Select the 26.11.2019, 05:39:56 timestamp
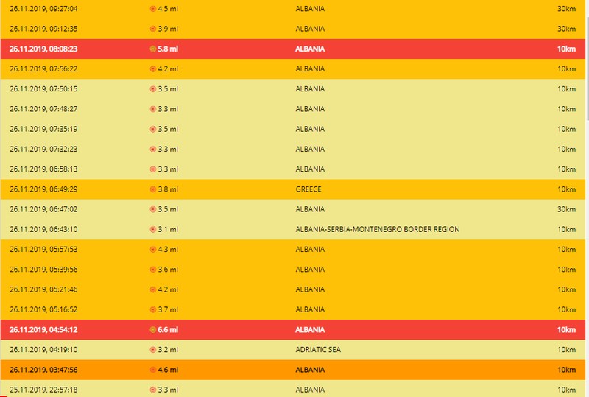Screen dimensions: 589x397 pos(43,270)
